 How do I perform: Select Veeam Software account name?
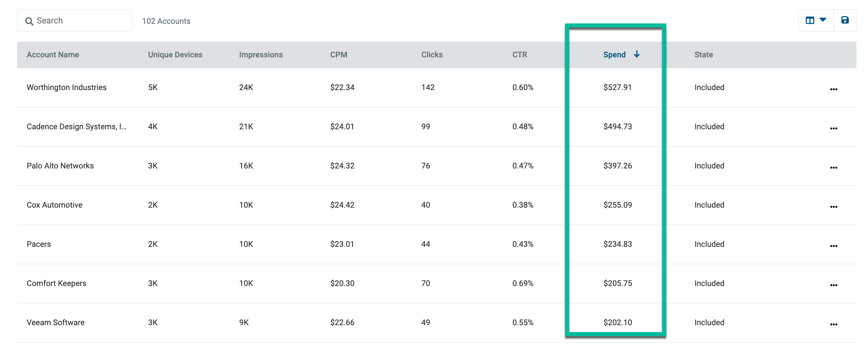[55, 322]
